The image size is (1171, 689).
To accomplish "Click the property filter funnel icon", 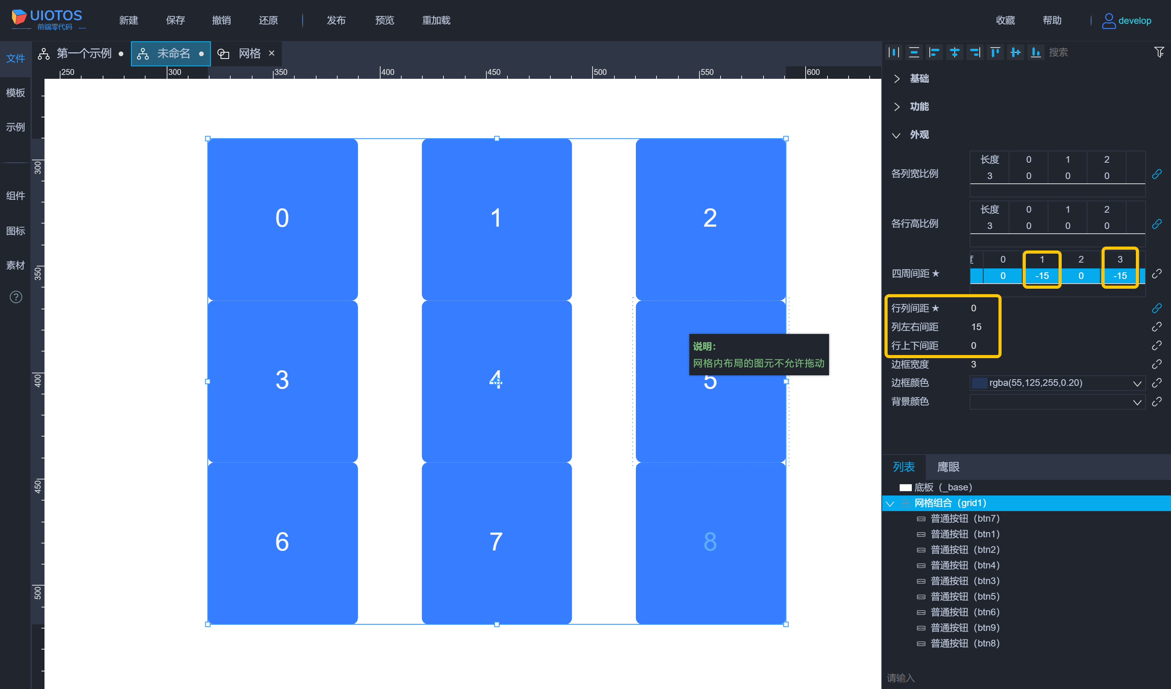I will pyautogui.click(x=1159, y=53).
